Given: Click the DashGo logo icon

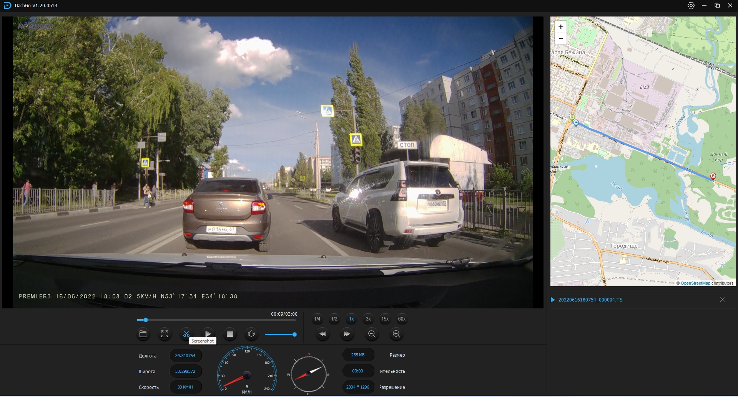Looking at the screenshot, I should coord(7,5).
